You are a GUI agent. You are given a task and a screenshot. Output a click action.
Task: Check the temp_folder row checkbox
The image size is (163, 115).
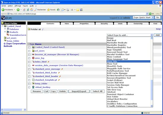pyautogui.click(x=29, y=84)
